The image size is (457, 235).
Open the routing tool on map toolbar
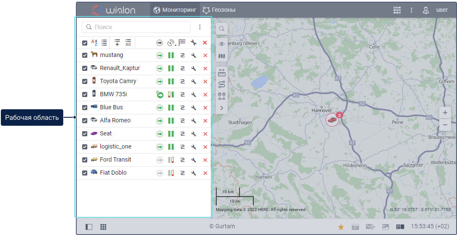pos(222,85)
